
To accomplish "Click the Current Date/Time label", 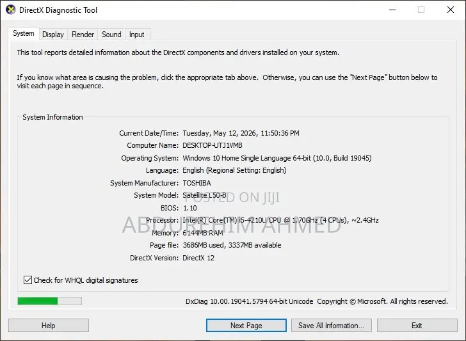I will (x=149, y=133).
